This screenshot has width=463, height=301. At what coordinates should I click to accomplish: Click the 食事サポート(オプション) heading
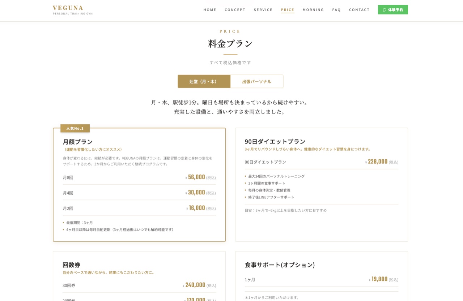click(280, 265)
